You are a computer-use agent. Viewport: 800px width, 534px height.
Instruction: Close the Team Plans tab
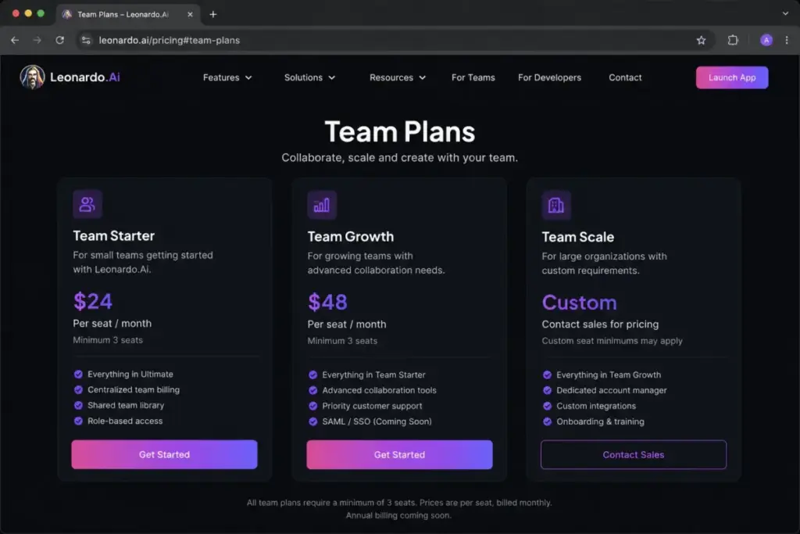pos(190,14)
